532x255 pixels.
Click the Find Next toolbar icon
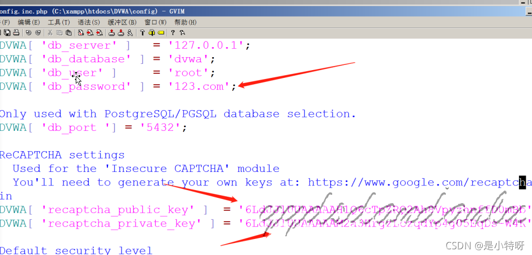[90, 33]
